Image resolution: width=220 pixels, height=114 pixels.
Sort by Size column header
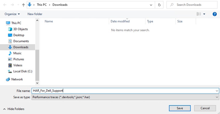tap(180, 21)
